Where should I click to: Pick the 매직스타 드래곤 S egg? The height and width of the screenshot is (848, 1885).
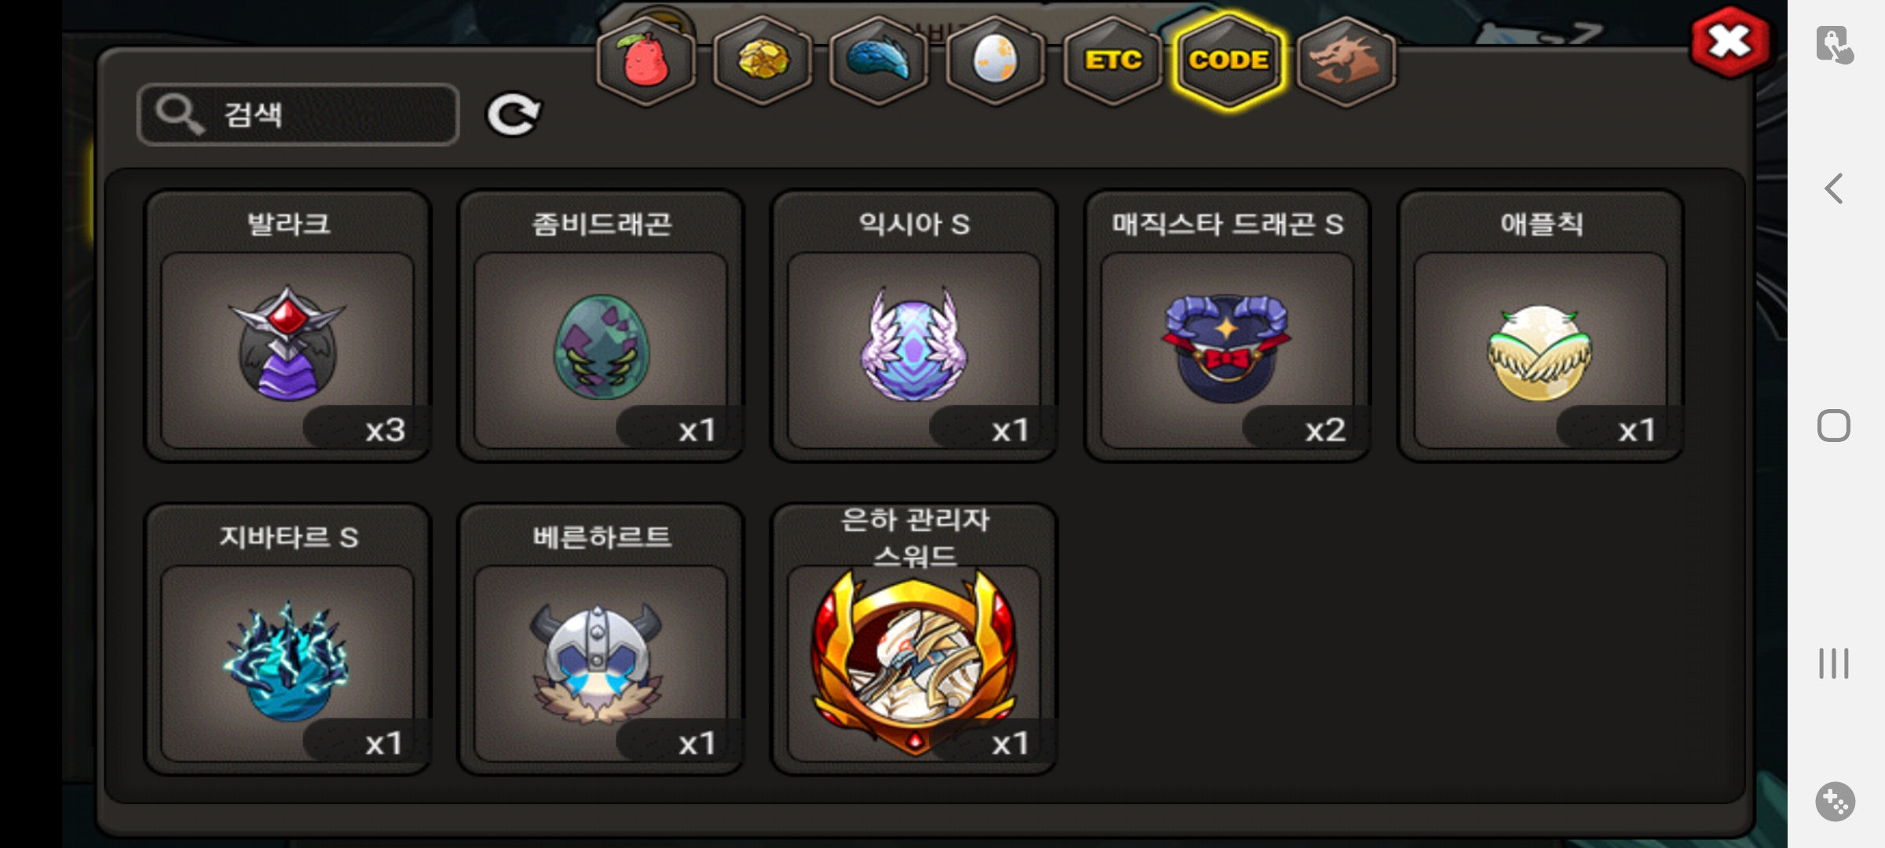tap(1228, 326)
